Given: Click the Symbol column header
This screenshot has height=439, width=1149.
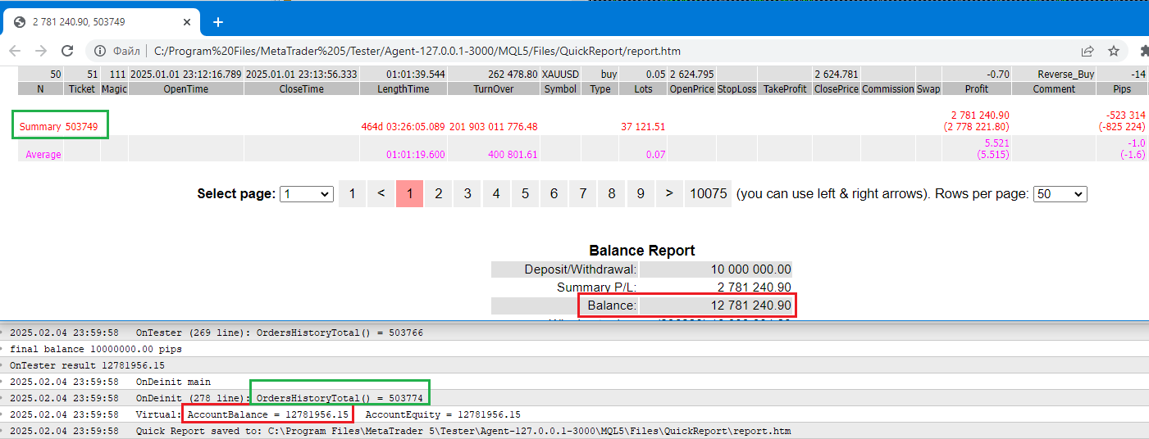Looking at the screenshot, I should click(x=560, y=88).
